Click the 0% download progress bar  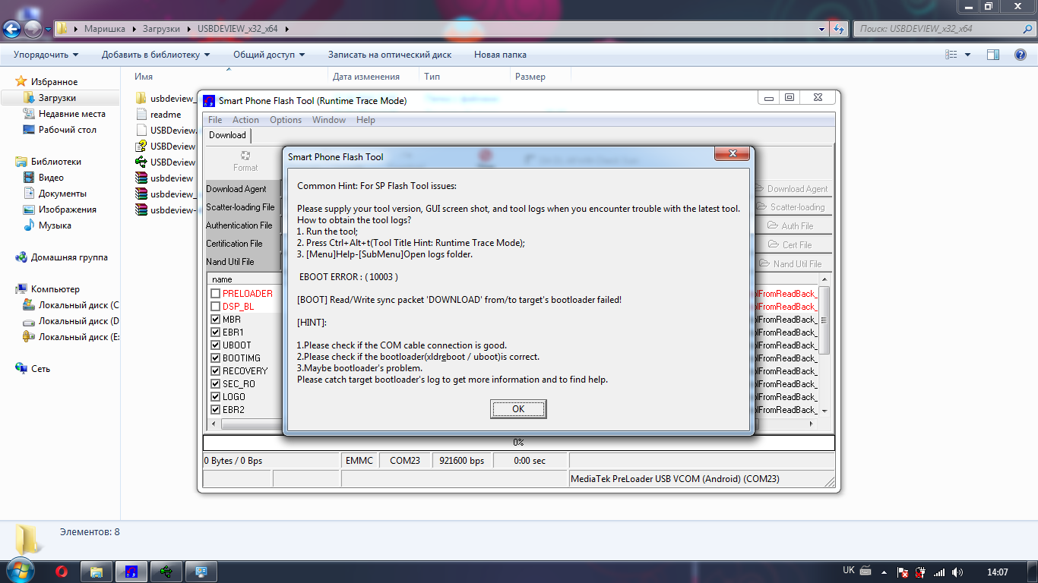point(518,443)
